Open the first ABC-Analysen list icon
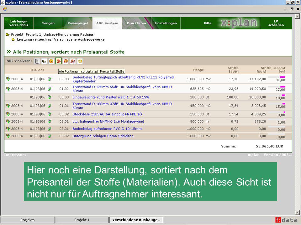 click(37, 61)
